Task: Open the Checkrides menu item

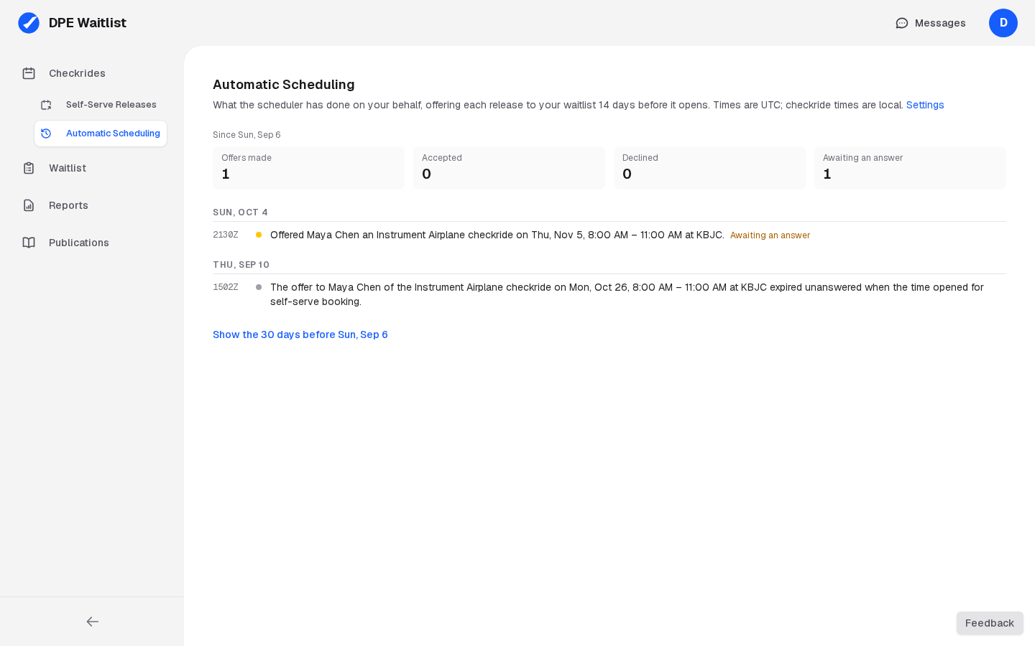Action: click(x=92, y=73)
